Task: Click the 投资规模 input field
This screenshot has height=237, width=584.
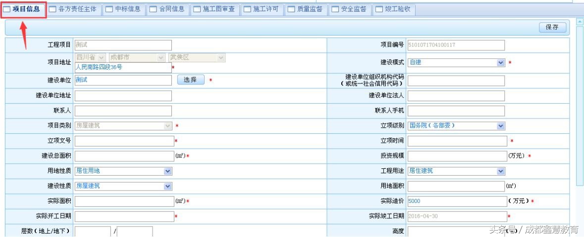Action: click(457, 157)
